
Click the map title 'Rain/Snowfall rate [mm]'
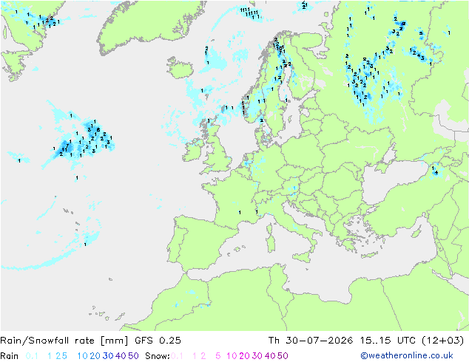[64, 341]
